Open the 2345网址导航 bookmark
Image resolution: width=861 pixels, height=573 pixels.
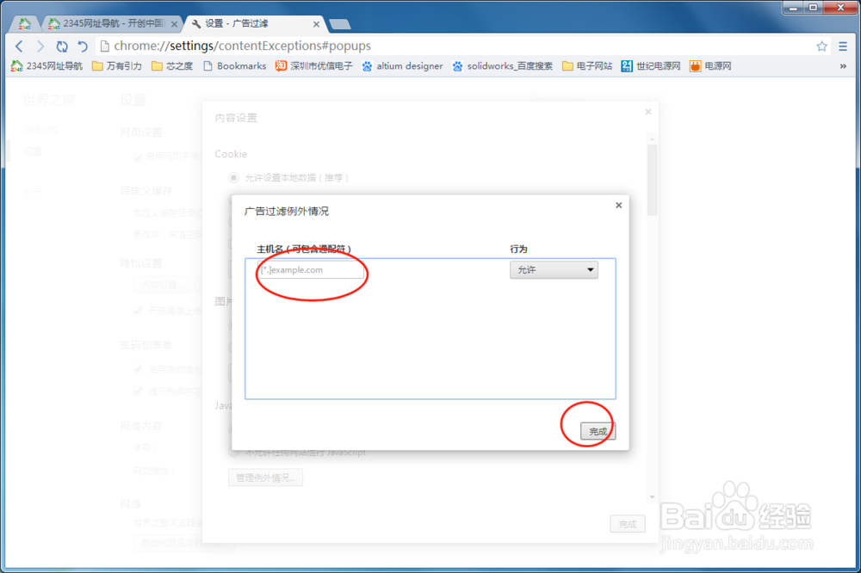[x=46, y=66]
